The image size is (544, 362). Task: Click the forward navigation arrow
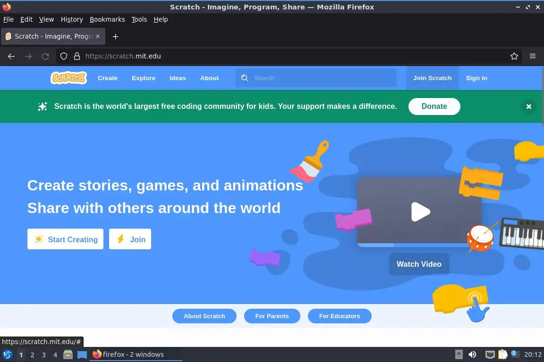(28, 56)
